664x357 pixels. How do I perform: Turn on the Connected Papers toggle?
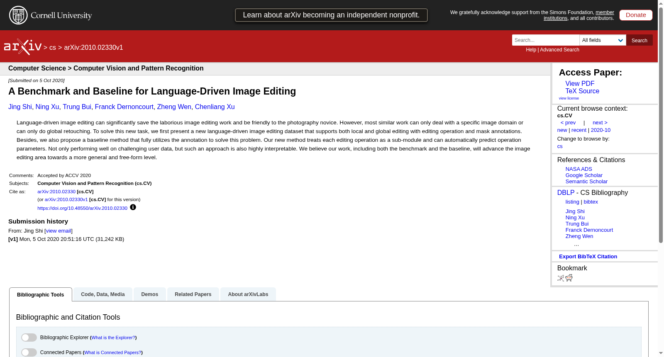[x=29, y=352]
